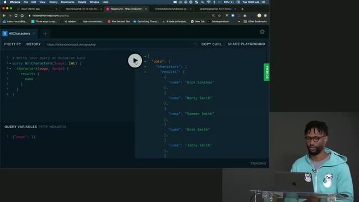The width and height of the screenshot is (359, 202).
Task: Add a new playground tab
Action: pos(45,34)
